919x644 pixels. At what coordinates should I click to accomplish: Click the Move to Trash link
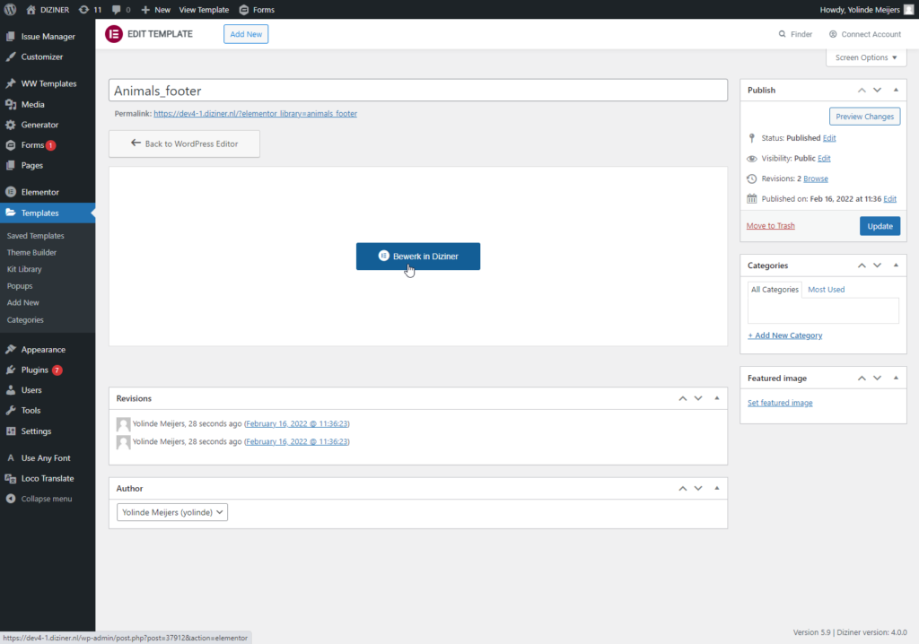pos(770,226)
